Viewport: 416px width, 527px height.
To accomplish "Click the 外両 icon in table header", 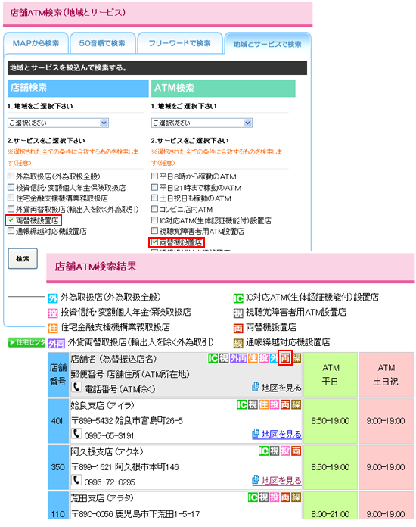I will click(x=238, y=358).
